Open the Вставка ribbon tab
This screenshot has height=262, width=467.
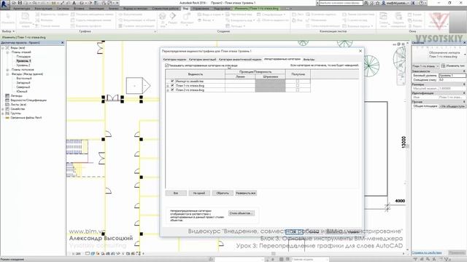pos(79,9)
